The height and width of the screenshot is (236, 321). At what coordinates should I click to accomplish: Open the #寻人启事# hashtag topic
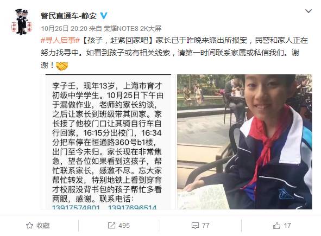[x=60, y=40]
